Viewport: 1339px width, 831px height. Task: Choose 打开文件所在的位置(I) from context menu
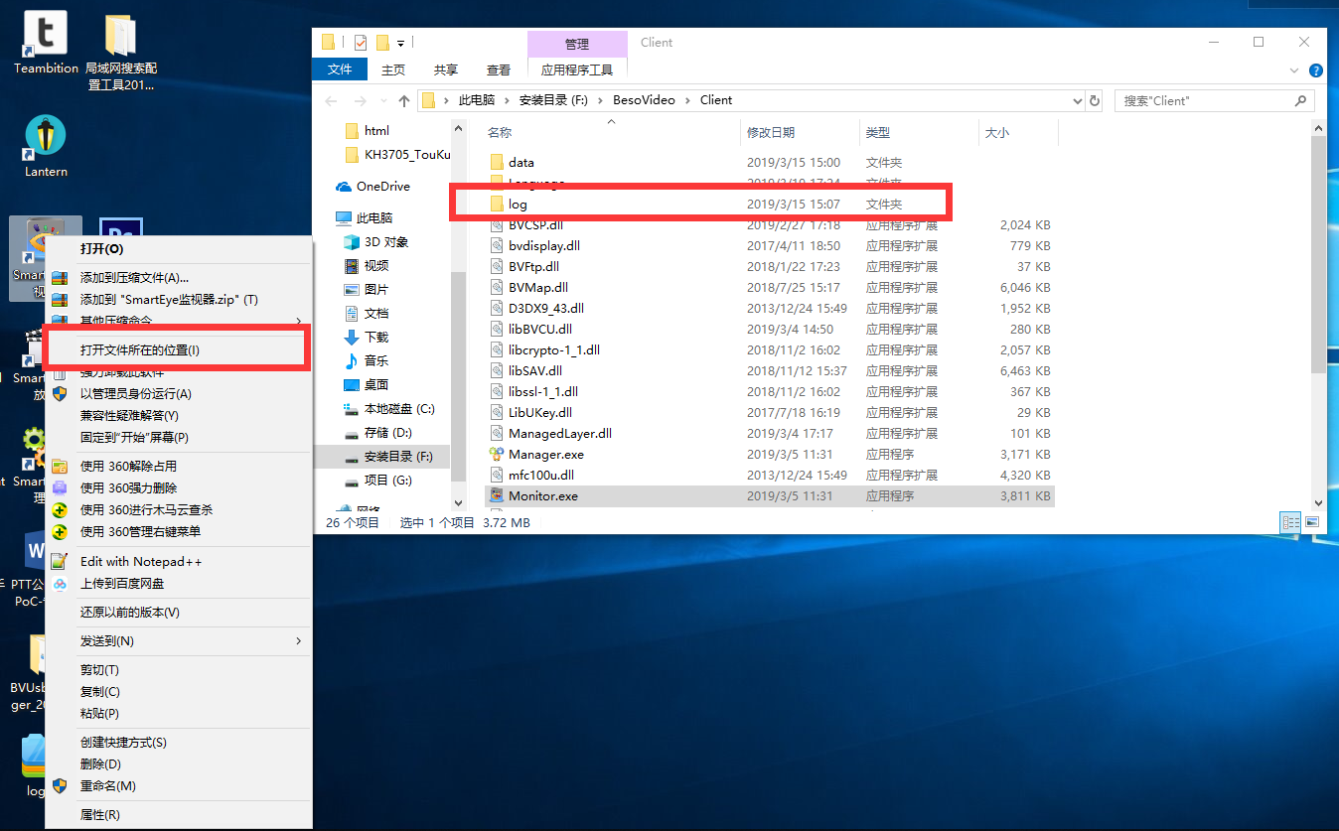(x=140, y=350)
